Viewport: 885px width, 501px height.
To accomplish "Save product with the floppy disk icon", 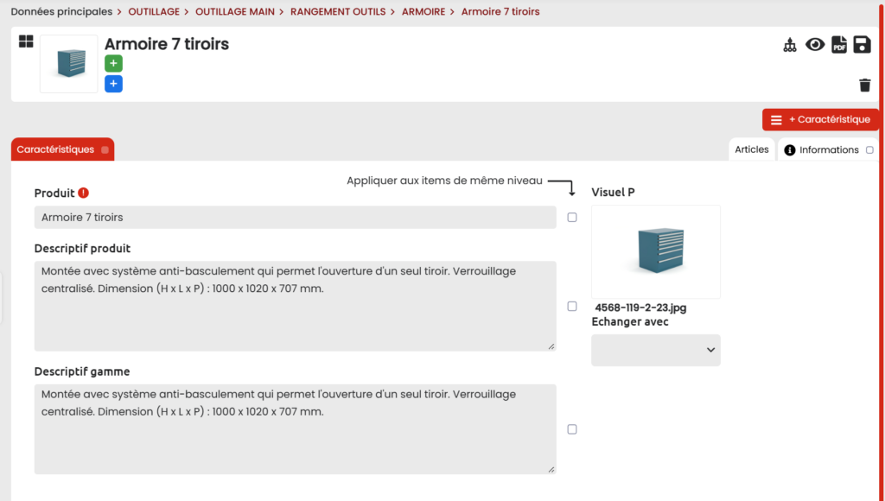I will click(863, 45).
